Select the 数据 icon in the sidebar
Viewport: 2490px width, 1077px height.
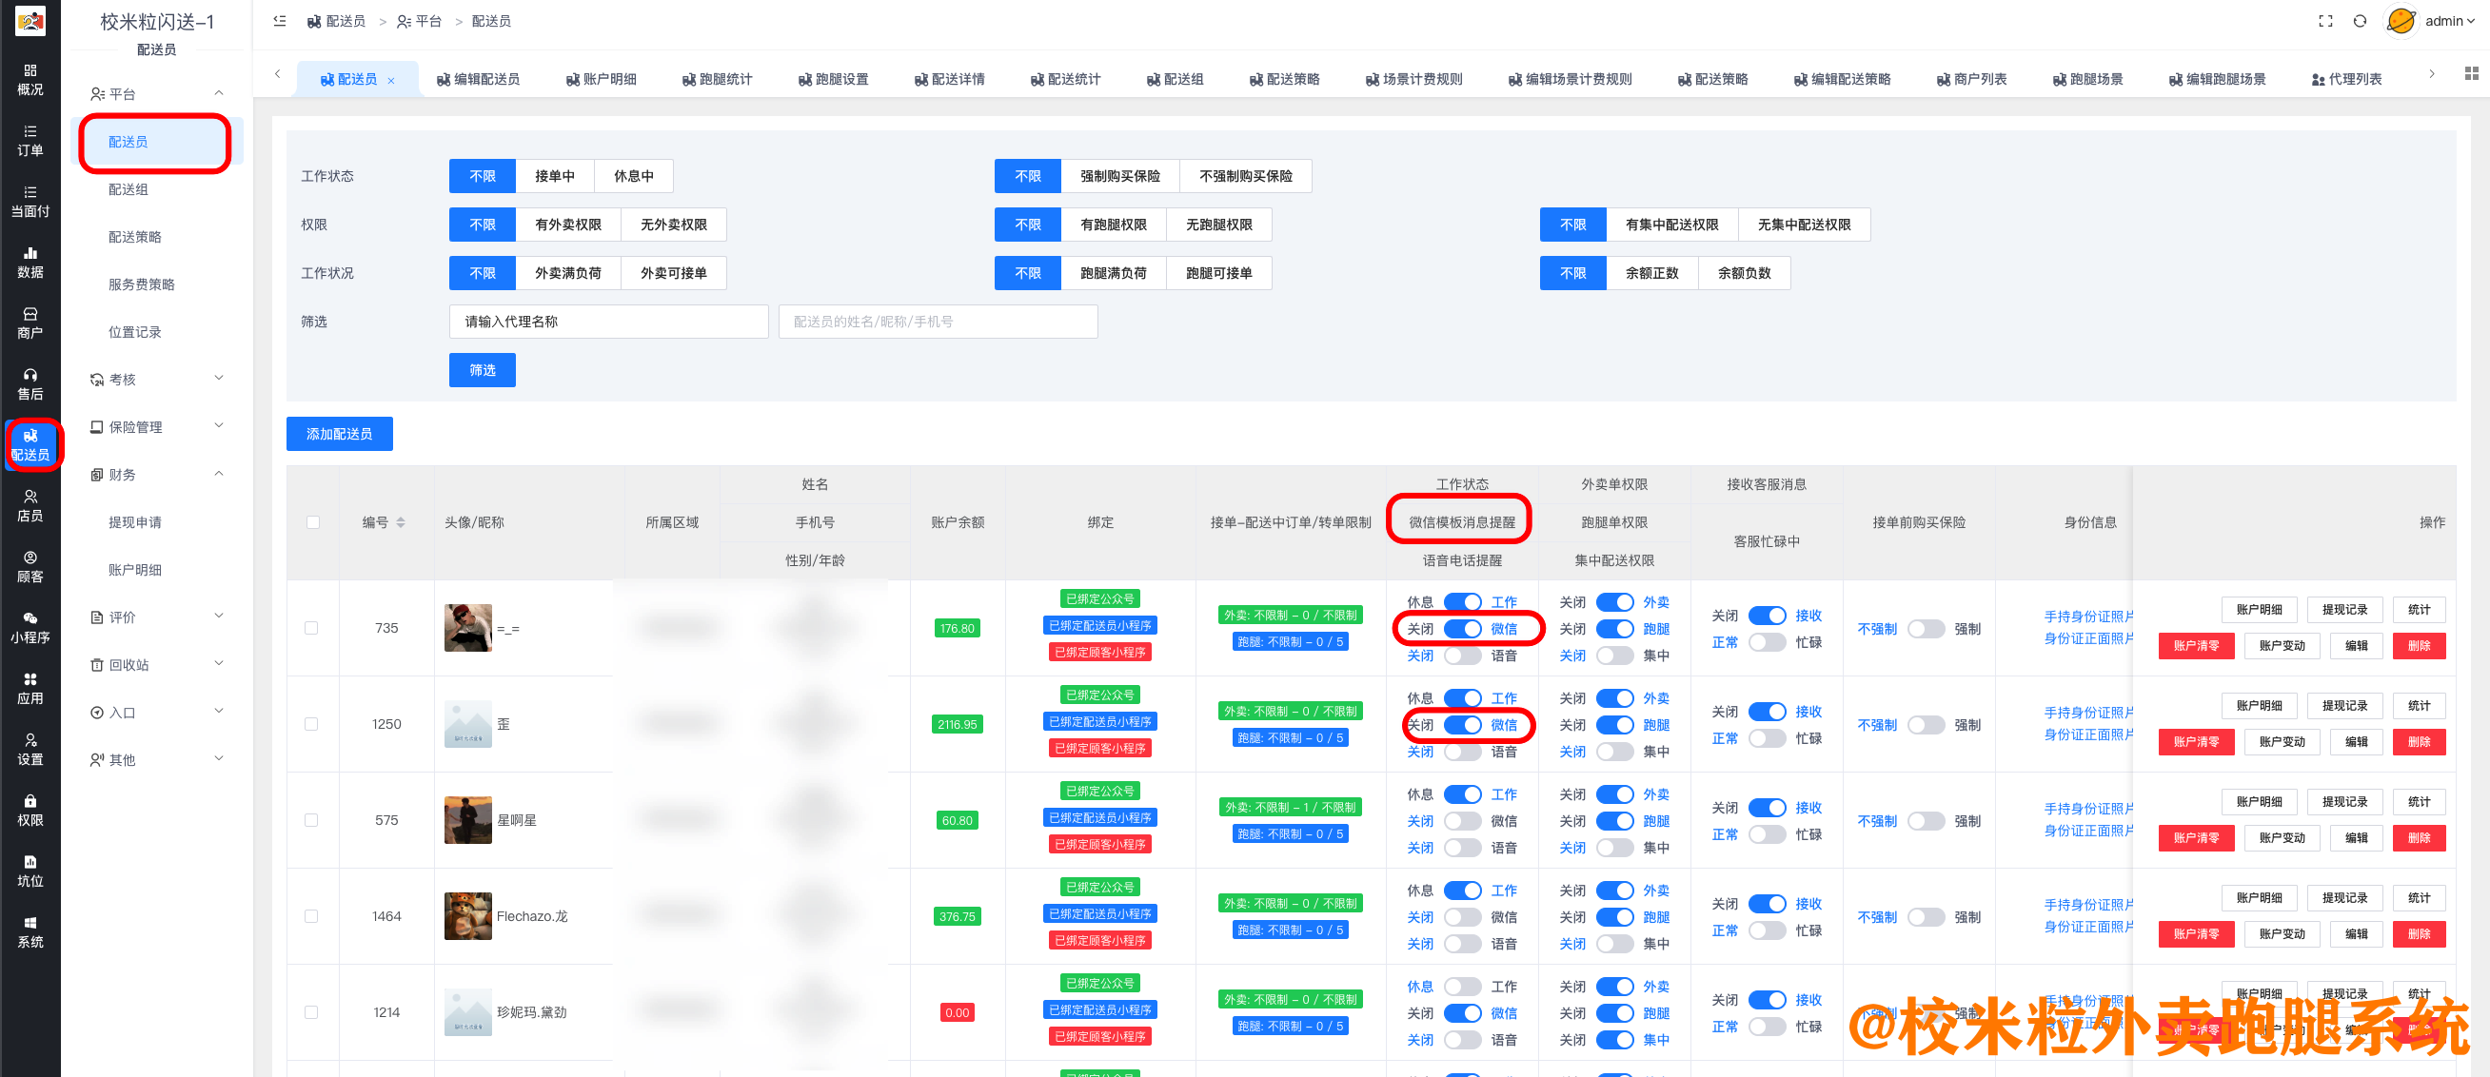click(x=30, y=263)
